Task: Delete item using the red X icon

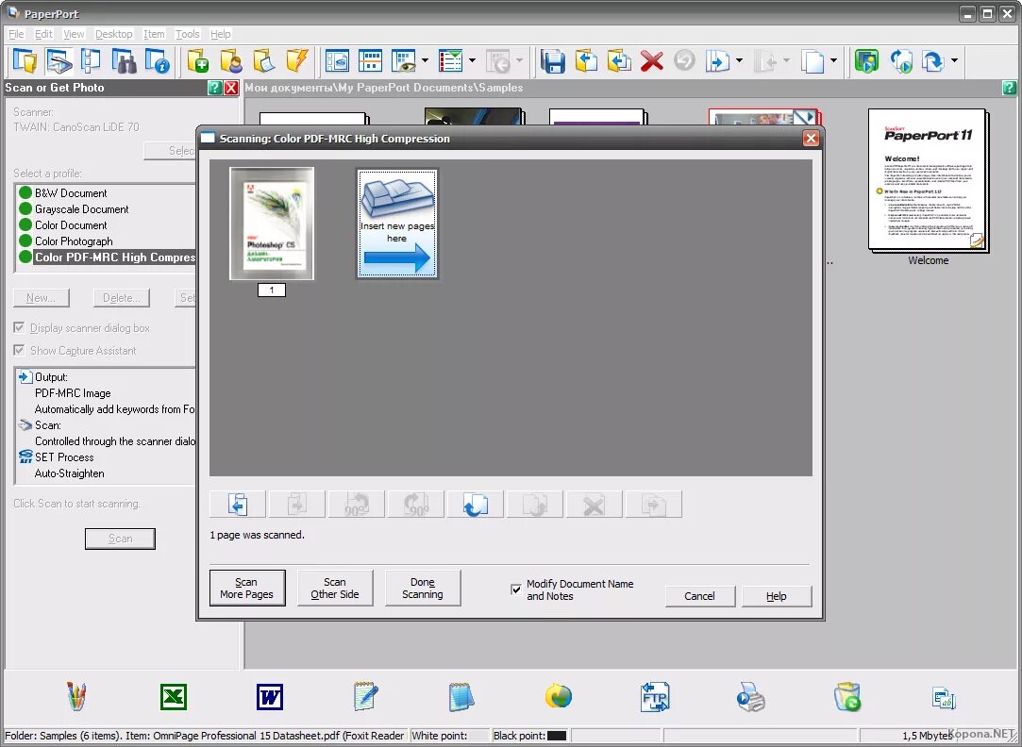Action: [x=652, y=61]
